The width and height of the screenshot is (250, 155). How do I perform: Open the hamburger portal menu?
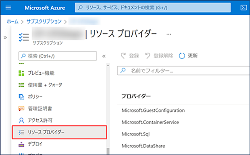[8, 8]
